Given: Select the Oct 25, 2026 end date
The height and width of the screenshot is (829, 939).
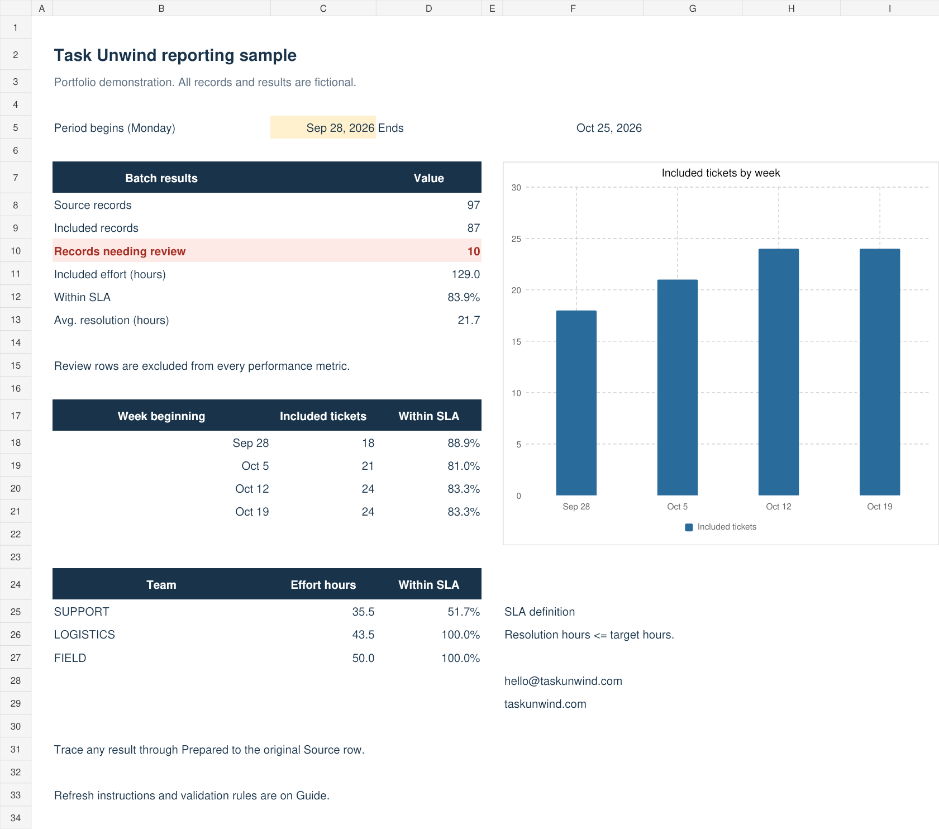Looking at the screenshot, I should [609, 128].
